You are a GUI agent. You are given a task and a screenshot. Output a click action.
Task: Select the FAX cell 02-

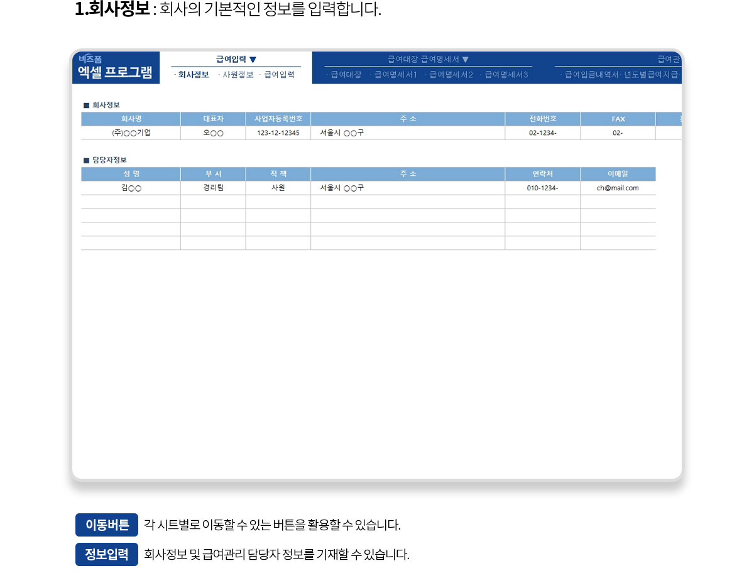618,133
